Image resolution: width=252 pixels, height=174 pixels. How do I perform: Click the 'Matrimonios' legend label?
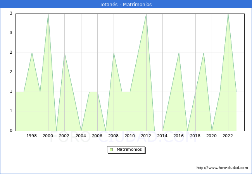coord(129,149)
